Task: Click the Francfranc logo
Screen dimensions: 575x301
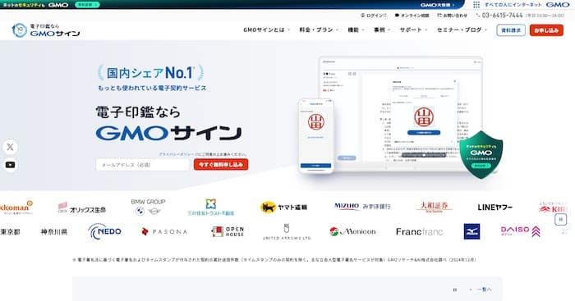Action: click(420, 232)
